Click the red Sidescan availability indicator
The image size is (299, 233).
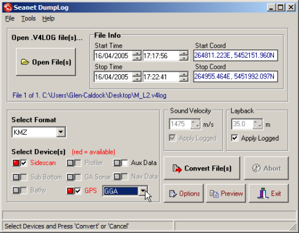16,163
